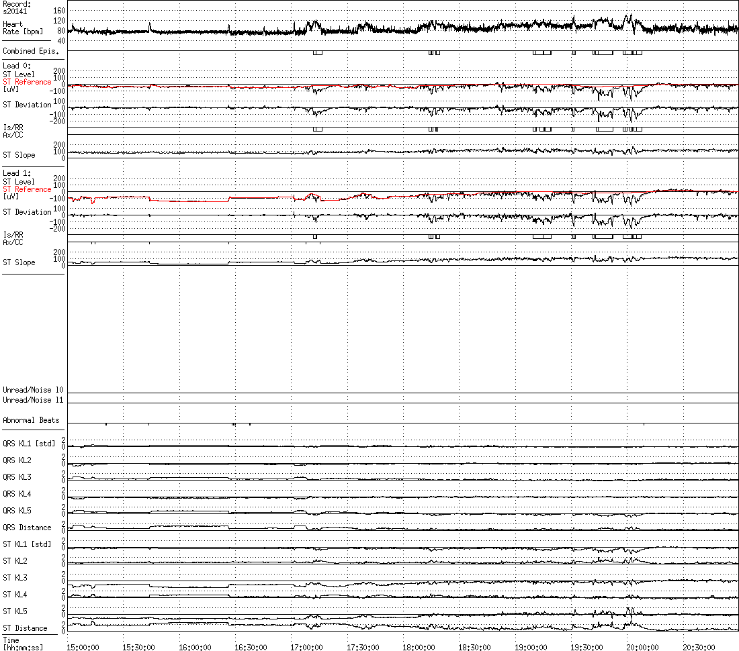The image size is (739, 651).
Task: Click the Record: s20141 header text
Action: pos(17,7)
